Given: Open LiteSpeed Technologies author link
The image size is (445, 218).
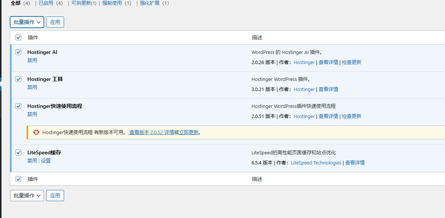Looking at the screenshot, I should [x=316, y=163].
